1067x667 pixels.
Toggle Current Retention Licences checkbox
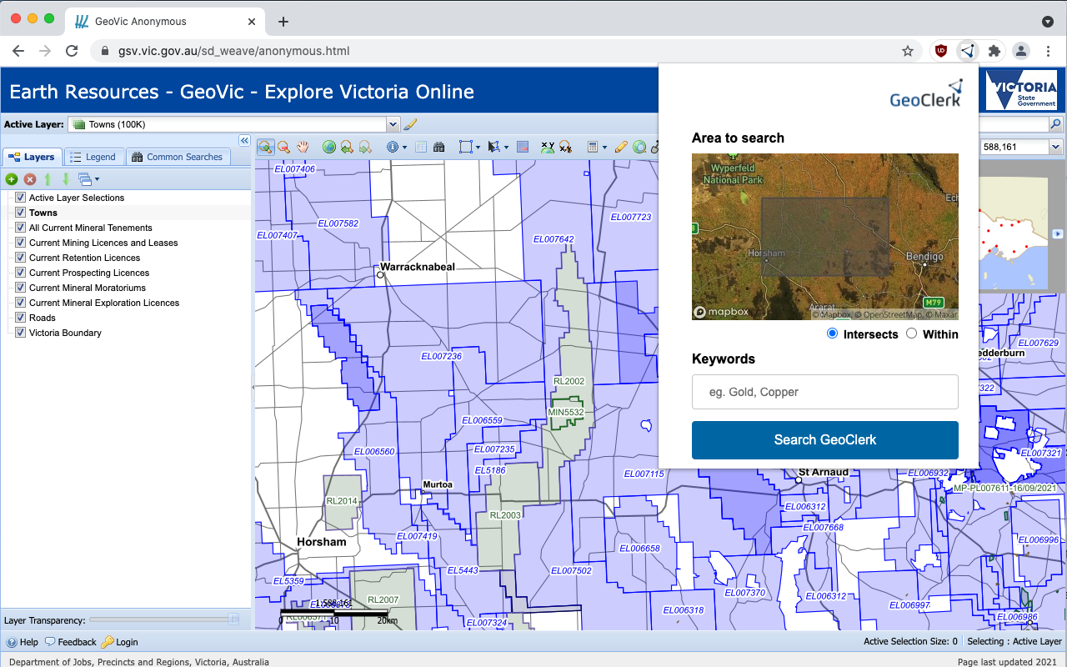tap(21, 258)
